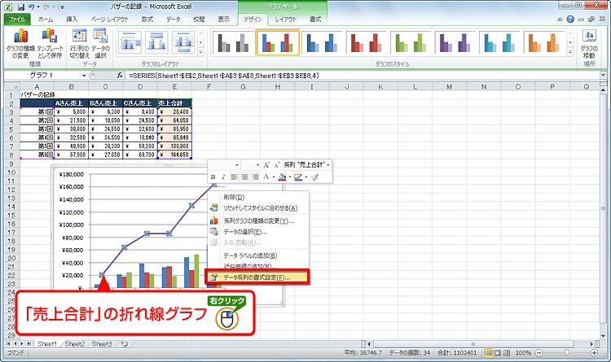
Task: Choose データ系列の書式設定(F)...
Action: [257, 277]
